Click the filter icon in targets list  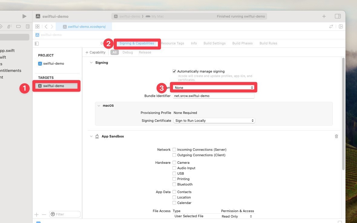[x=53, y=214]
